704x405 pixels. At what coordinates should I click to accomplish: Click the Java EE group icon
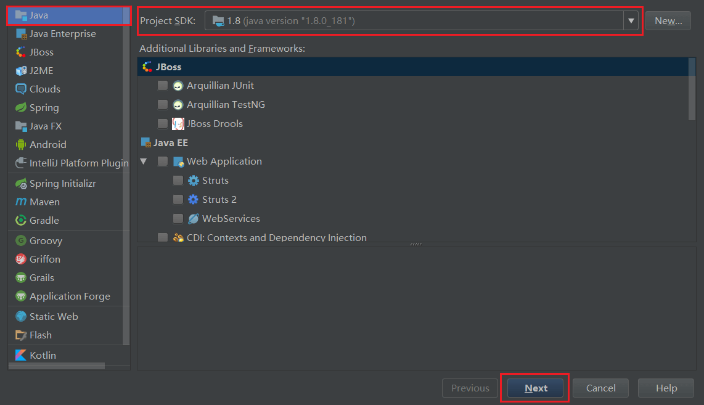[146, 143]
